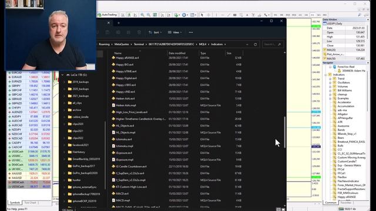The image size is (376, 211).
Task: Click the Explorer file list vertical scrollbar
Action: tap(284, 132)
